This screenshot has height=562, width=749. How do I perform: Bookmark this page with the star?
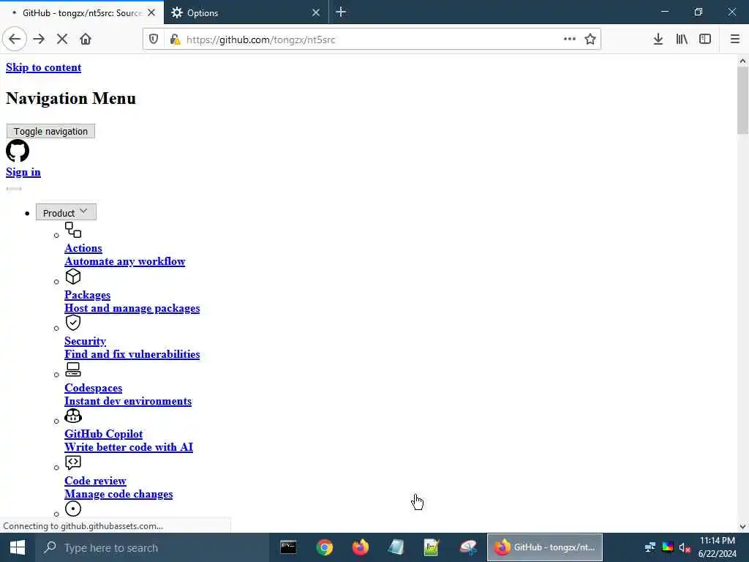pyautogui.click(x=590, y=40)
